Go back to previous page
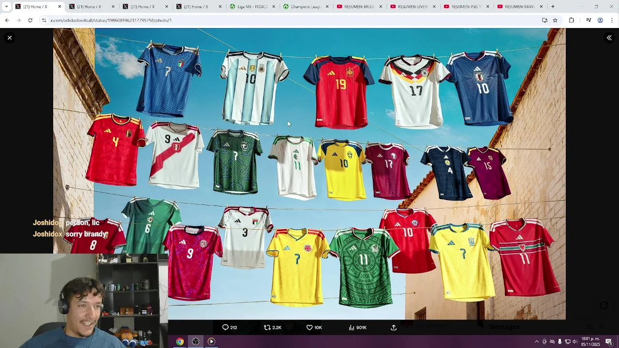Viewport: 619px width, 348px height. [x=7, y=20]
